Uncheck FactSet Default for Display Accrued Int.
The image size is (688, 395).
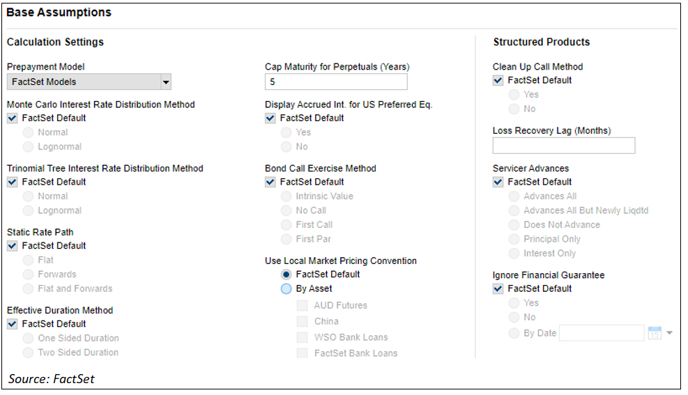(270, 118)
